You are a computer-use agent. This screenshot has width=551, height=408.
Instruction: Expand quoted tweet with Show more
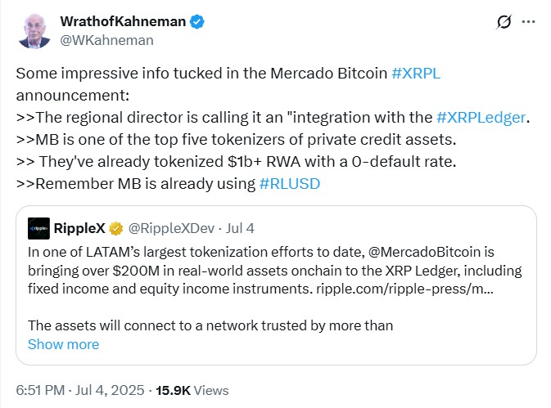[x=63, y=344]
